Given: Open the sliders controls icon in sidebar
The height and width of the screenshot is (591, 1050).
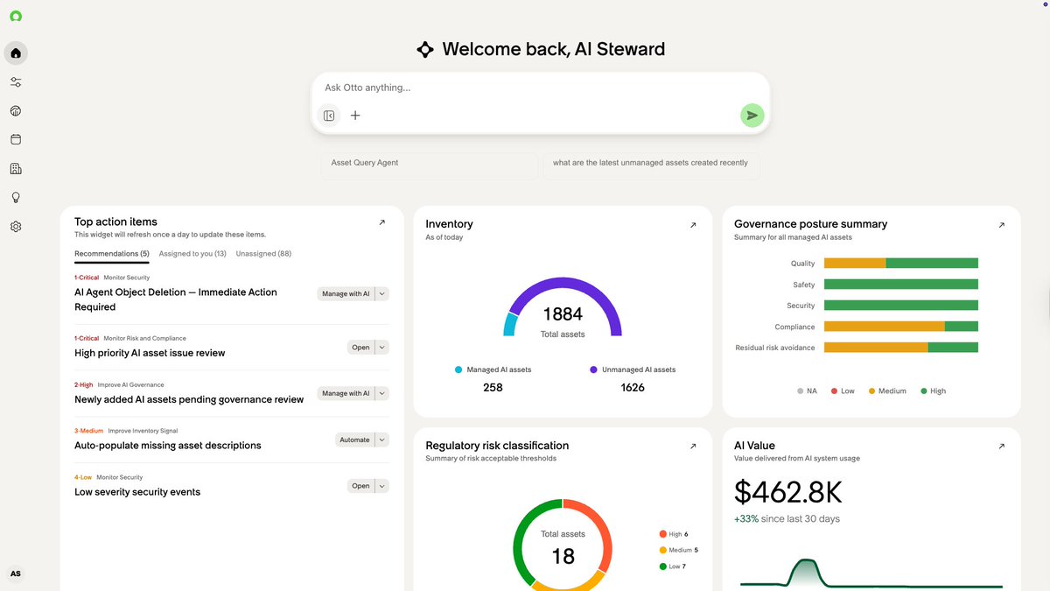Looking at the screenshot, I should click(x=16, y=82).
